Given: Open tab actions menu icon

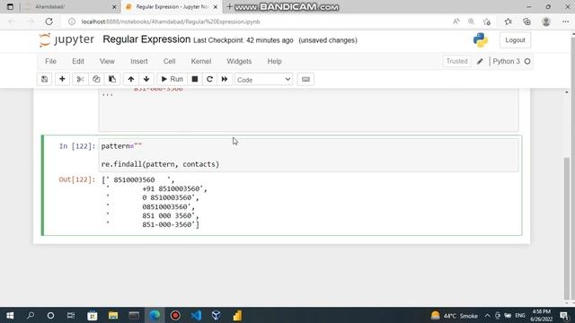Looking at the screenshot, I should coord(10,7).
